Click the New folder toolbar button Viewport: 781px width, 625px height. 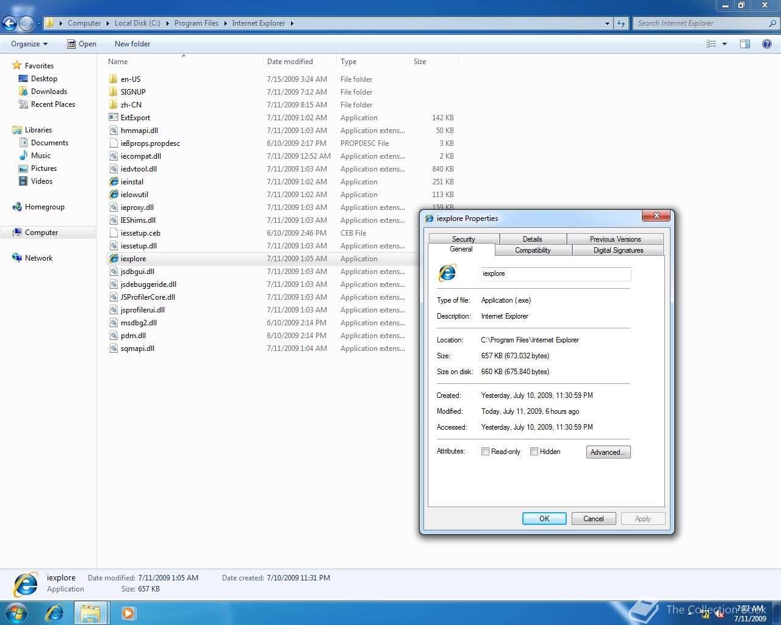pos(132,44)
